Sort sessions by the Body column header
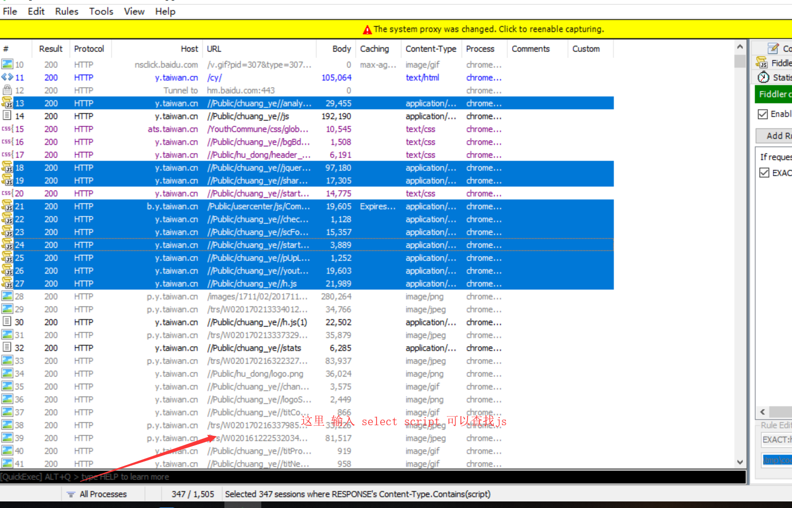 tap(336, 49)
